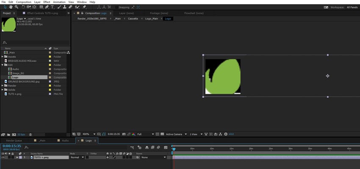
Task: Open the Composition menu
Action: pyautogui.click(x=23, y=2)
